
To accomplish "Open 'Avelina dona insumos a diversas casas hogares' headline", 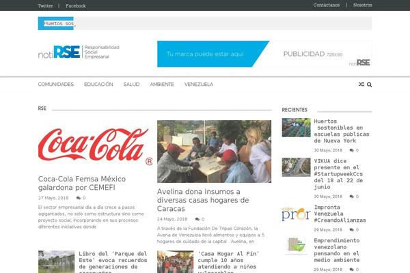I will point(203,200).
